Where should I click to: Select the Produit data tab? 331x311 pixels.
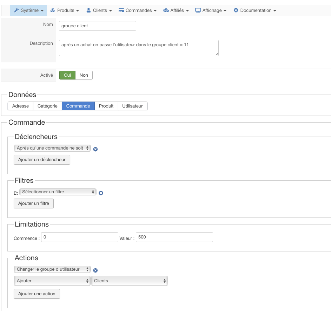click(x=106, y=106)
